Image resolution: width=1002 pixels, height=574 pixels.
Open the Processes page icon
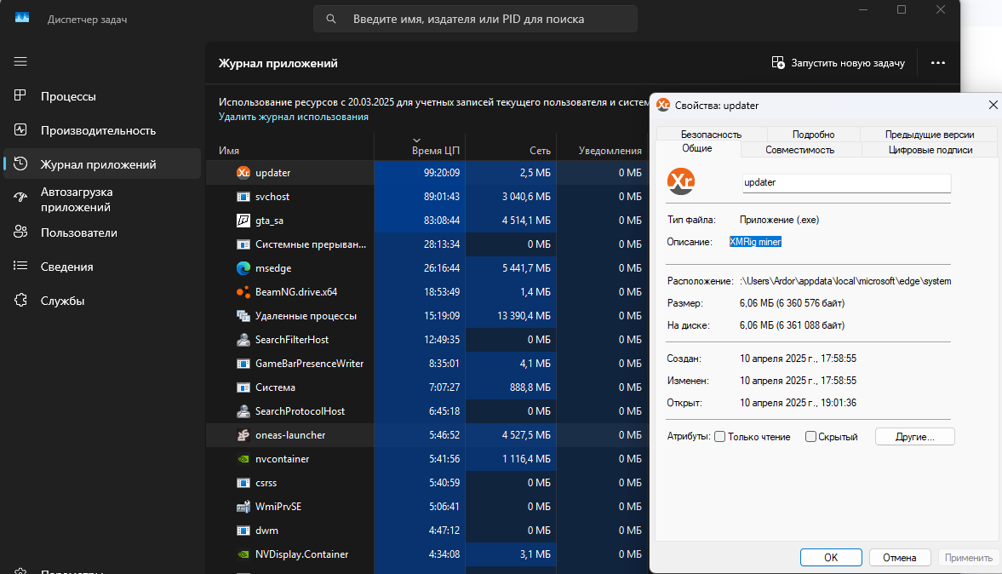tap(21, 96)
